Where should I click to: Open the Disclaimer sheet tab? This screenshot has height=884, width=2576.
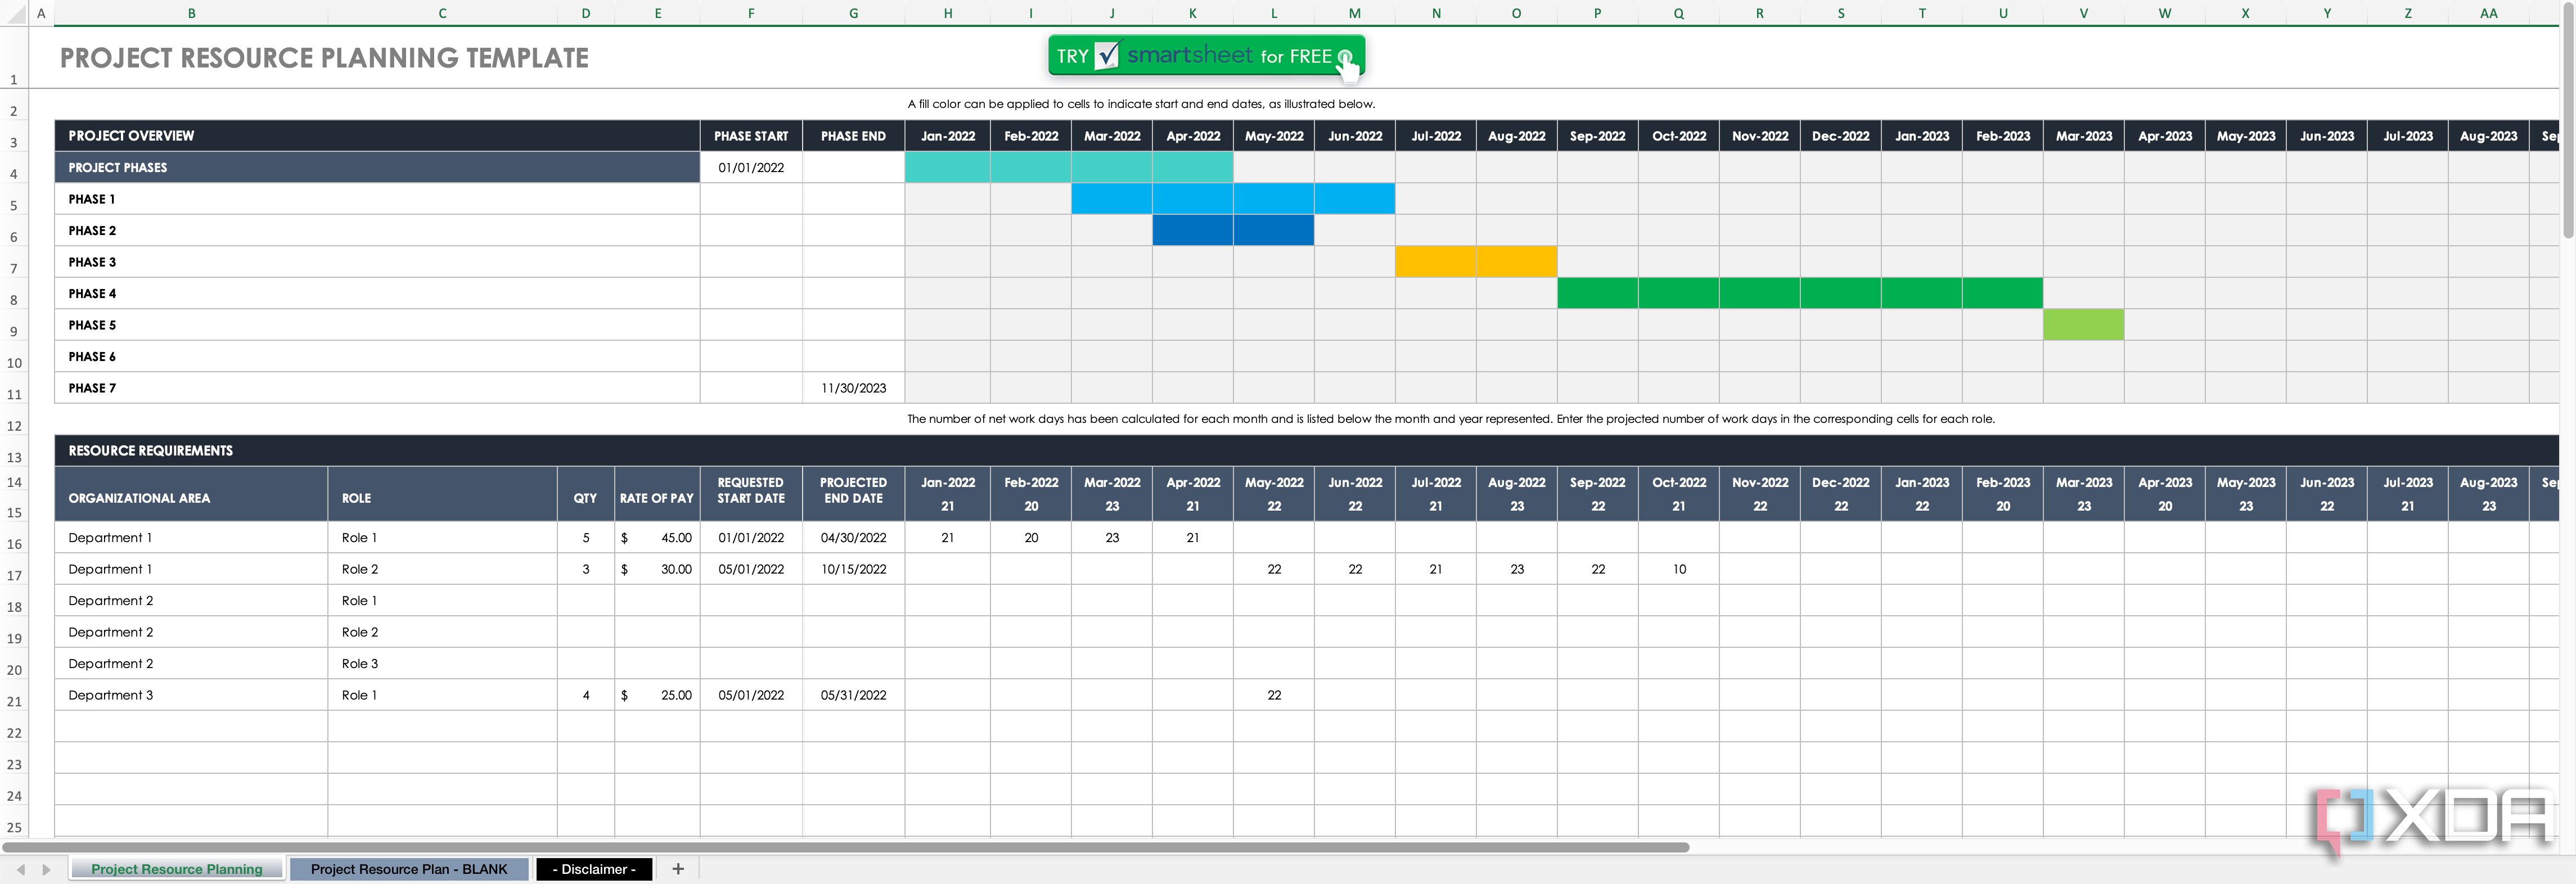594,869
